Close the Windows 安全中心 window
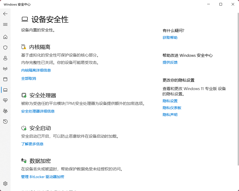 [233, 4]
